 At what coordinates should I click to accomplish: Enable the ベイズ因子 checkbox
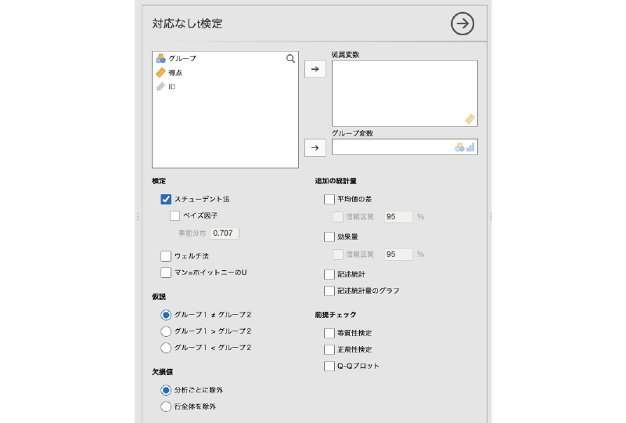pos(175,215)
